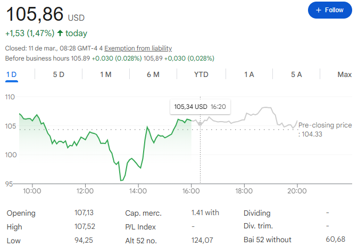Switch chart to 6 M range
358x247 pixels.
coord(153,74)
